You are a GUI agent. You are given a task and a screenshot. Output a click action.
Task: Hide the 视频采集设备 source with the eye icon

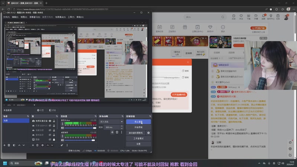tap(50, 121)
